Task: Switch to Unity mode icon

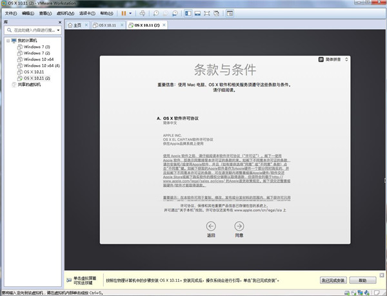Action: click(217, 14)
